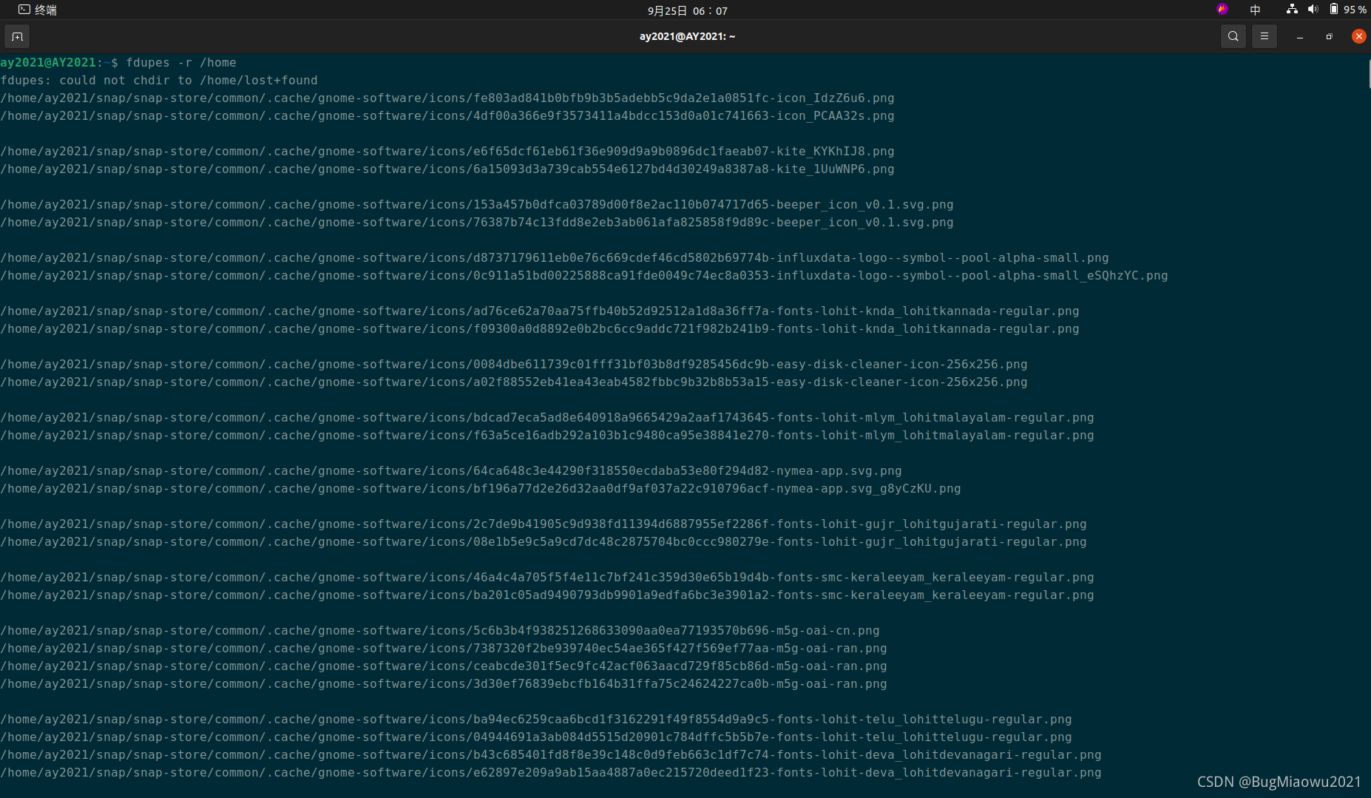The image size is (1371, 798).
Task: Open the 中 input method indicator
Action: point(1255,10)
